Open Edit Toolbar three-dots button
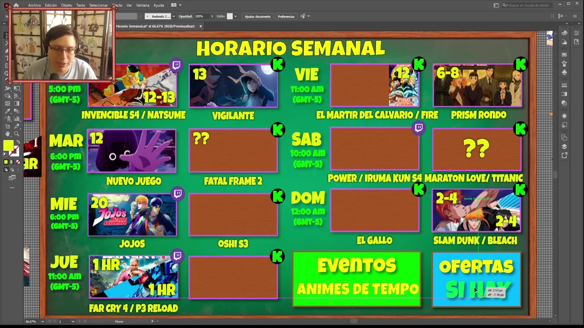The image size is (584, 328). coord(12,187)
